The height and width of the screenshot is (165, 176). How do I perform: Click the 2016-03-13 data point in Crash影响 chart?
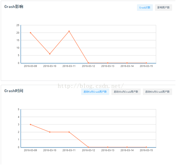coord(108,63)
